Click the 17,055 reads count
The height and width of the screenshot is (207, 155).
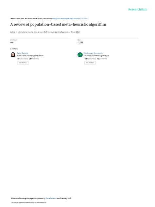80,42
